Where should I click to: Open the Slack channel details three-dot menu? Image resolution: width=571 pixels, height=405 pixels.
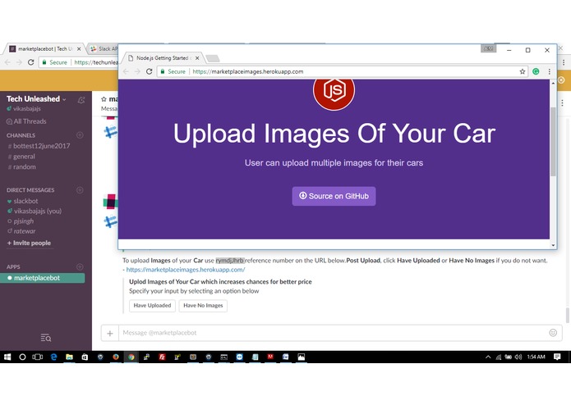tap(562, 102)
